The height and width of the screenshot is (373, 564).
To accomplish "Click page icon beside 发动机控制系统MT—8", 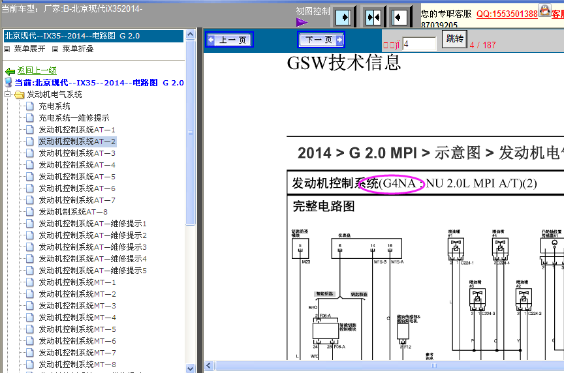I will [30, 364].
